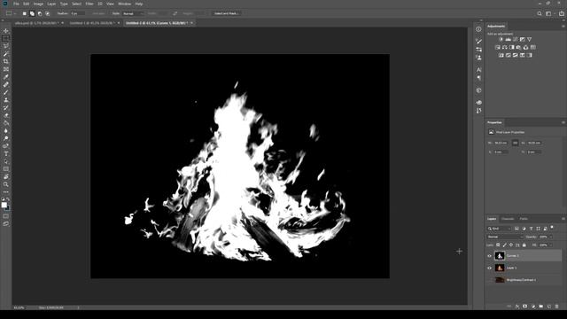The width and height of the screenshot is (567, 319).
Task: Open the Adjustments panel menu
Action: point(563,26)
